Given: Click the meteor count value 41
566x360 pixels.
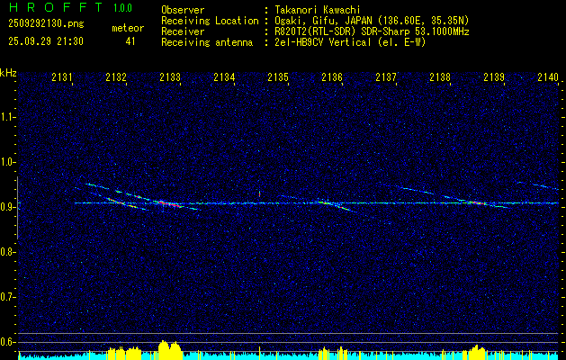Looking at the screenshot, I should coord(130,41).
